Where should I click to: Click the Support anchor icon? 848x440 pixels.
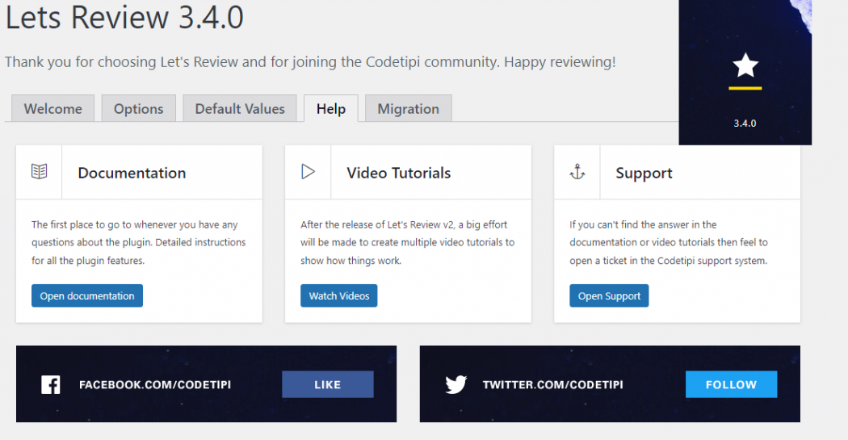577,171
